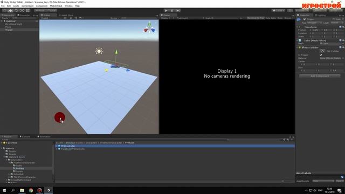This screenshot has height=194, width=345.
Task: Click the Add Component button
Action: [x=320, y=76]
